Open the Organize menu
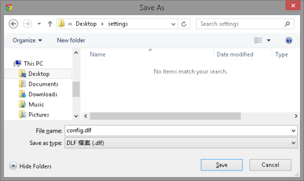This screenshot has height=181, width=304. coord(27,40)
